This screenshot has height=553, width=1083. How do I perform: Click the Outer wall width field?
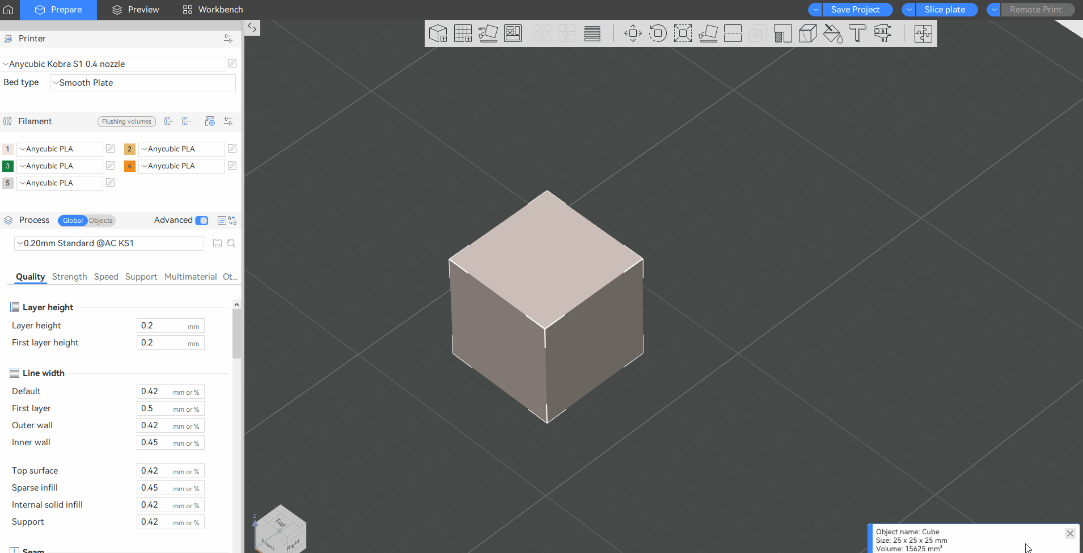[x=170, y=425]
